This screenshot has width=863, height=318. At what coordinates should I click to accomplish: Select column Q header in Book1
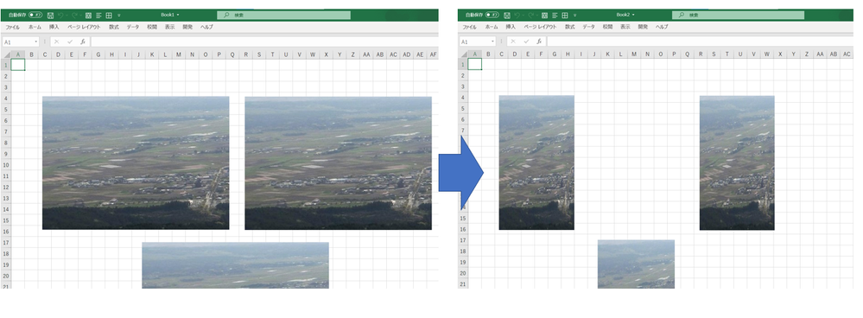point(232,54)
